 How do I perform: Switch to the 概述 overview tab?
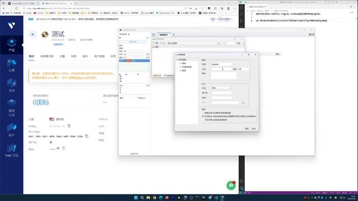pos(31,56)
